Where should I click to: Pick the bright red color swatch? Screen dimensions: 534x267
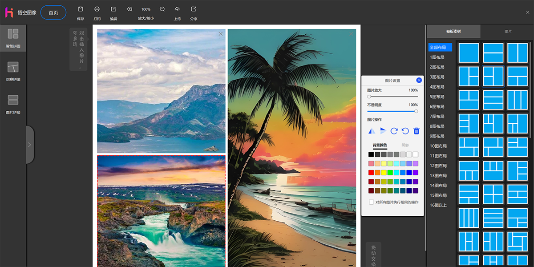tap(371, 173)
